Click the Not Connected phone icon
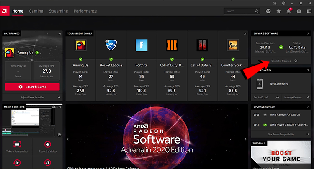The image size is (314, 169). tap(260, 84)
